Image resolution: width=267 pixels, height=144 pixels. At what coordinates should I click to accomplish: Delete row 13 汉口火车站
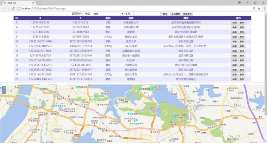(x=242, y=46)
